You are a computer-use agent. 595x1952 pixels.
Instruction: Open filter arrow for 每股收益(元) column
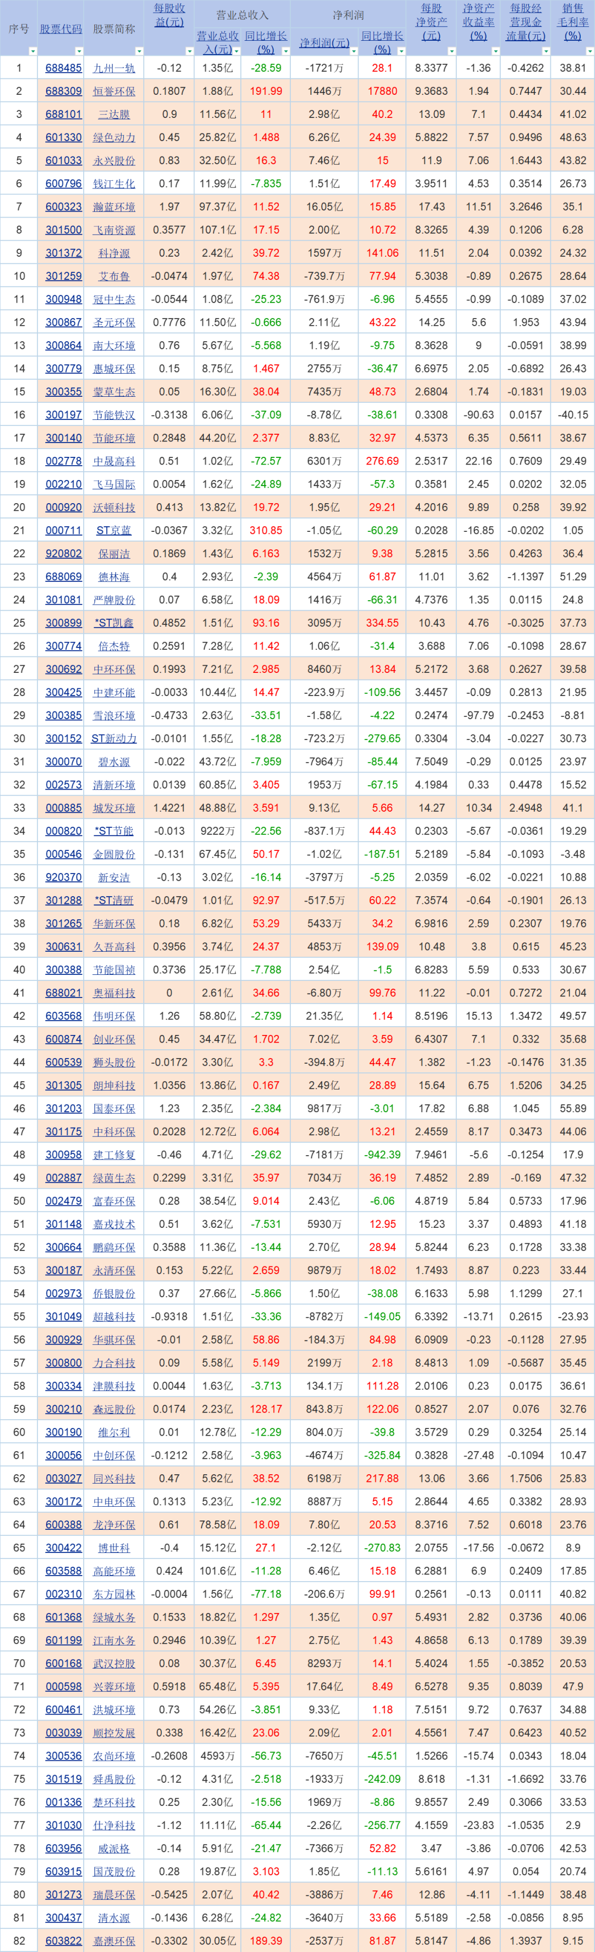click(189, 52)
